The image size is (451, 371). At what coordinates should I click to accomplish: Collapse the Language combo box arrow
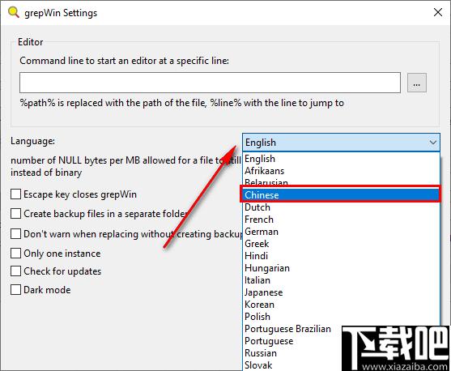433,143
